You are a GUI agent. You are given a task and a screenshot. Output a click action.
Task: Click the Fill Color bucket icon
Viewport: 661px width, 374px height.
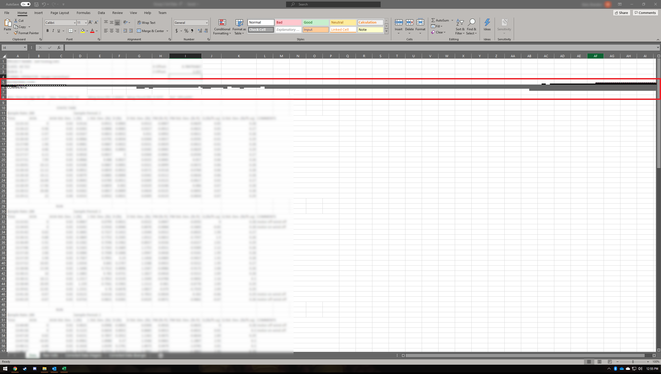[x=83, y=31]
